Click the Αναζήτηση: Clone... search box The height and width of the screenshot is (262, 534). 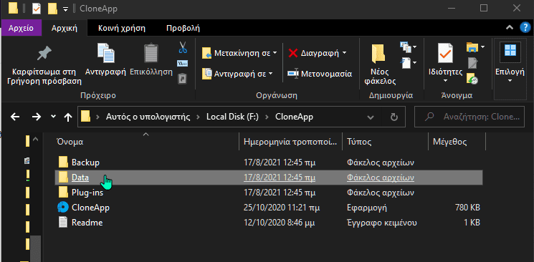coord(469,117)
